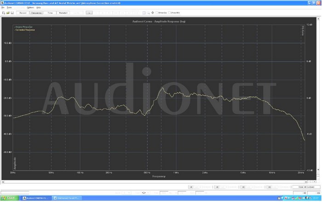The image size is (322, 202).
Task: Select the pan move-arrows tool icon
Action: tap(153, 13)
